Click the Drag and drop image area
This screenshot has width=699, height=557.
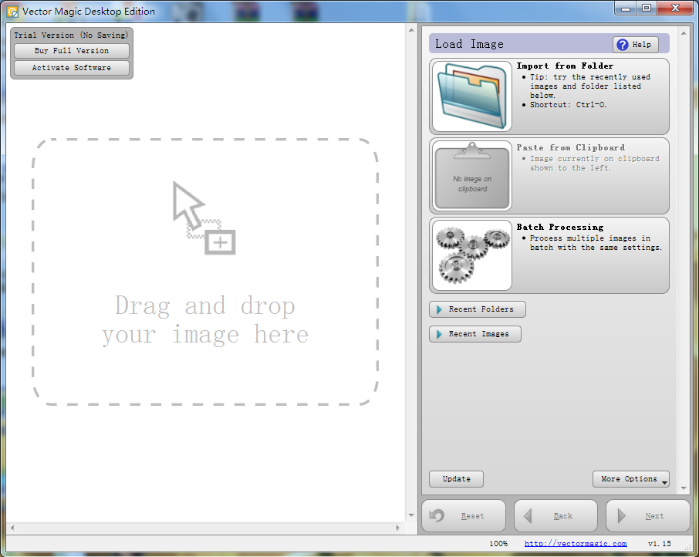coord(205,272)
